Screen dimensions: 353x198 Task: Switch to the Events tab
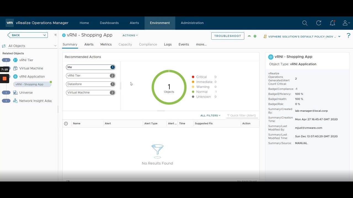(184, 44)
